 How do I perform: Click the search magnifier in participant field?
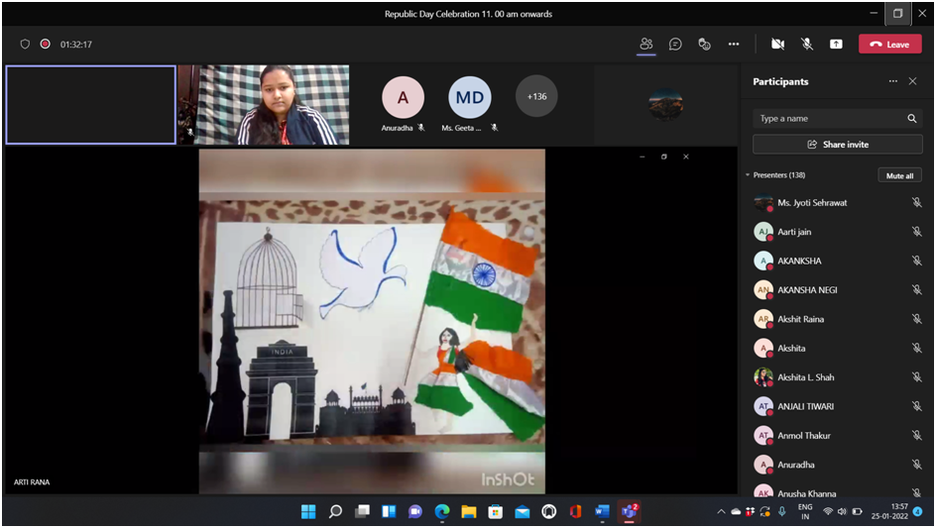pyautogui.click(x=911, y=119)
